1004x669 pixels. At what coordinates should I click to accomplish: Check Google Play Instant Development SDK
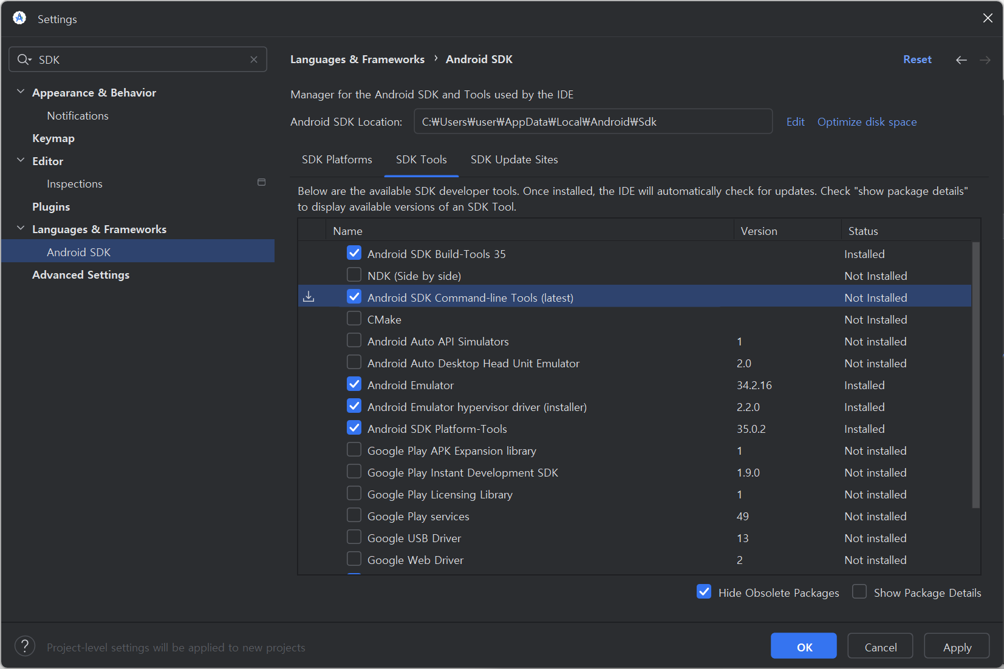click(354, 472)
